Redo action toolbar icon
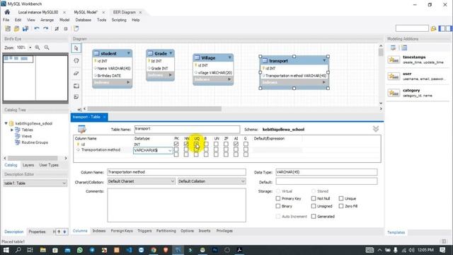 pyautogui.click(x=45, y=28)
